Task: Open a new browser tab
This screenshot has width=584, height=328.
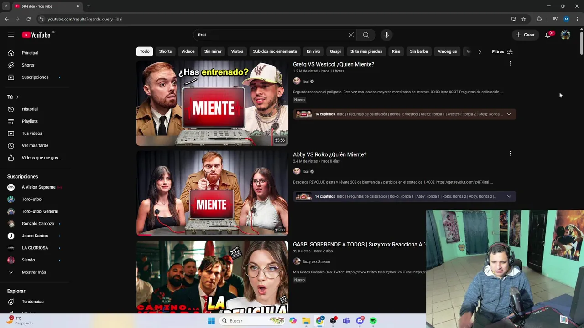Action: point(89,6)
